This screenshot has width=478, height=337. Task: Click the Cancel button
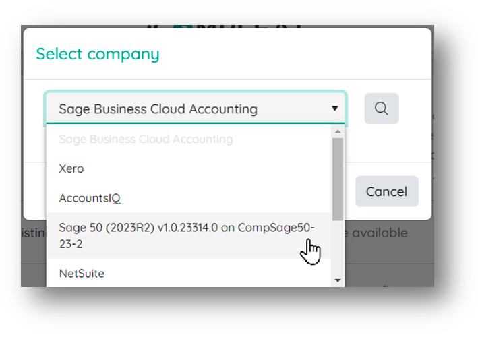(386, 191)
